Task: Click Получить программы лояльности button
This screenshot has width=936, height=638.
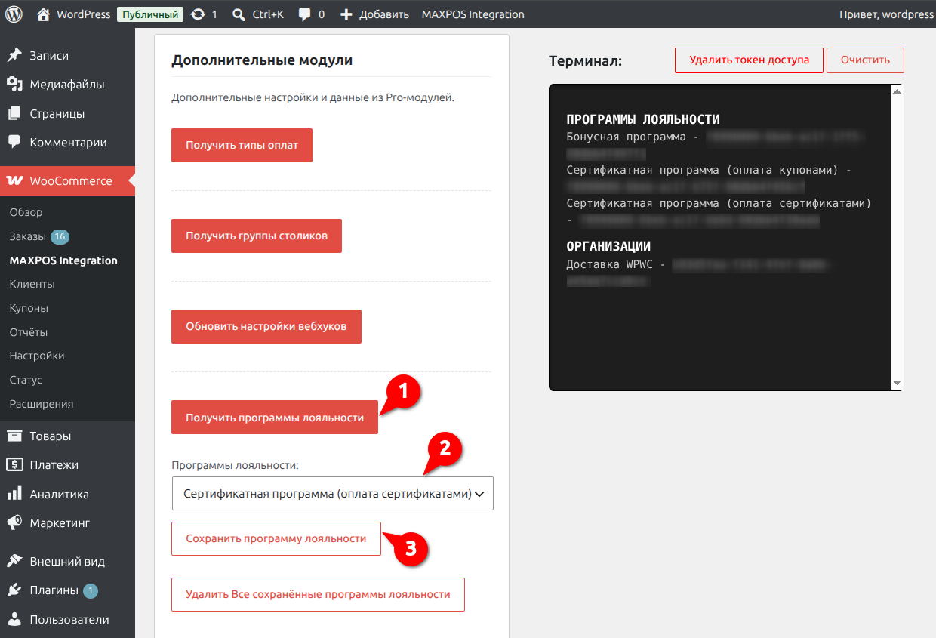Action: click(x=275, y=417)
